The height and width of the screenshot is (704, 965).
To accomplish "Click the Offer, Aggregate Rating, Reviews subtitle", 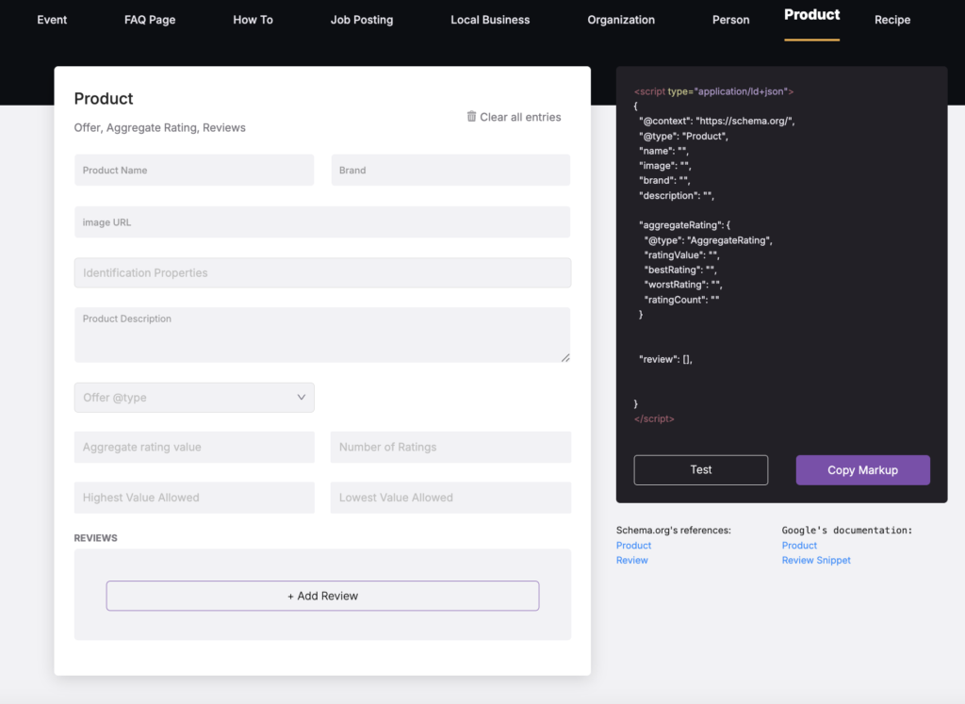I will coord(159,127).
